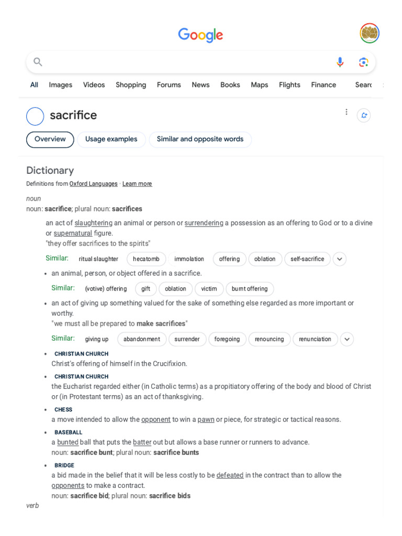This screenshot has width=402, height=536.
Task: Click the circle icon beside sacrifice heading
Action: [35, 116]
